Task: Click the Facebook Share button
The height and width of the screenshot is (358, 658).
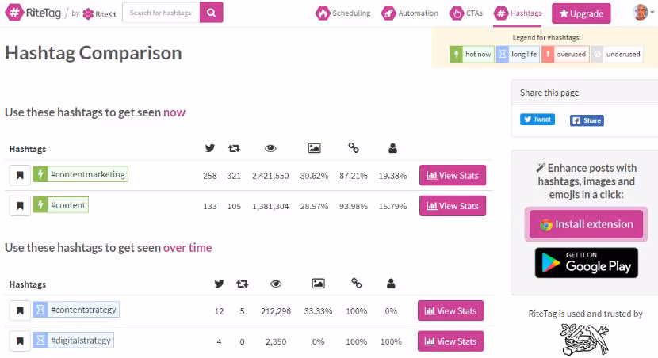Action: [x=587, y=120]
